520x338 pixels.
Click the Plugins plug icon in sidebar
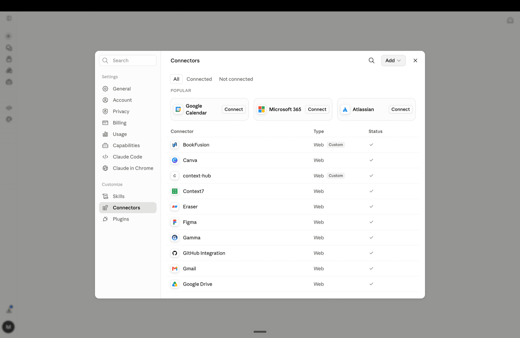(105, 219)
